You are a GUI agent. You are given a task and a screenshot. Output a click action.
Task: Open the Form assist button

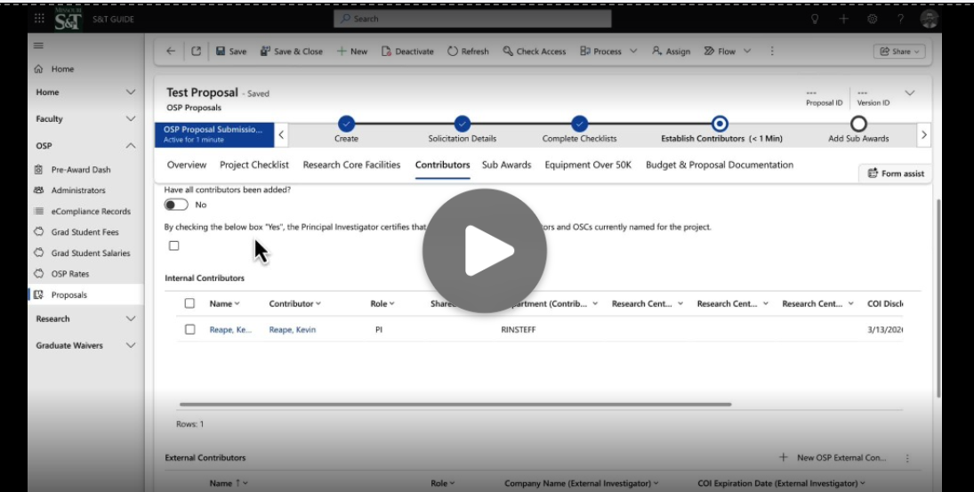(x=895, y=173)
